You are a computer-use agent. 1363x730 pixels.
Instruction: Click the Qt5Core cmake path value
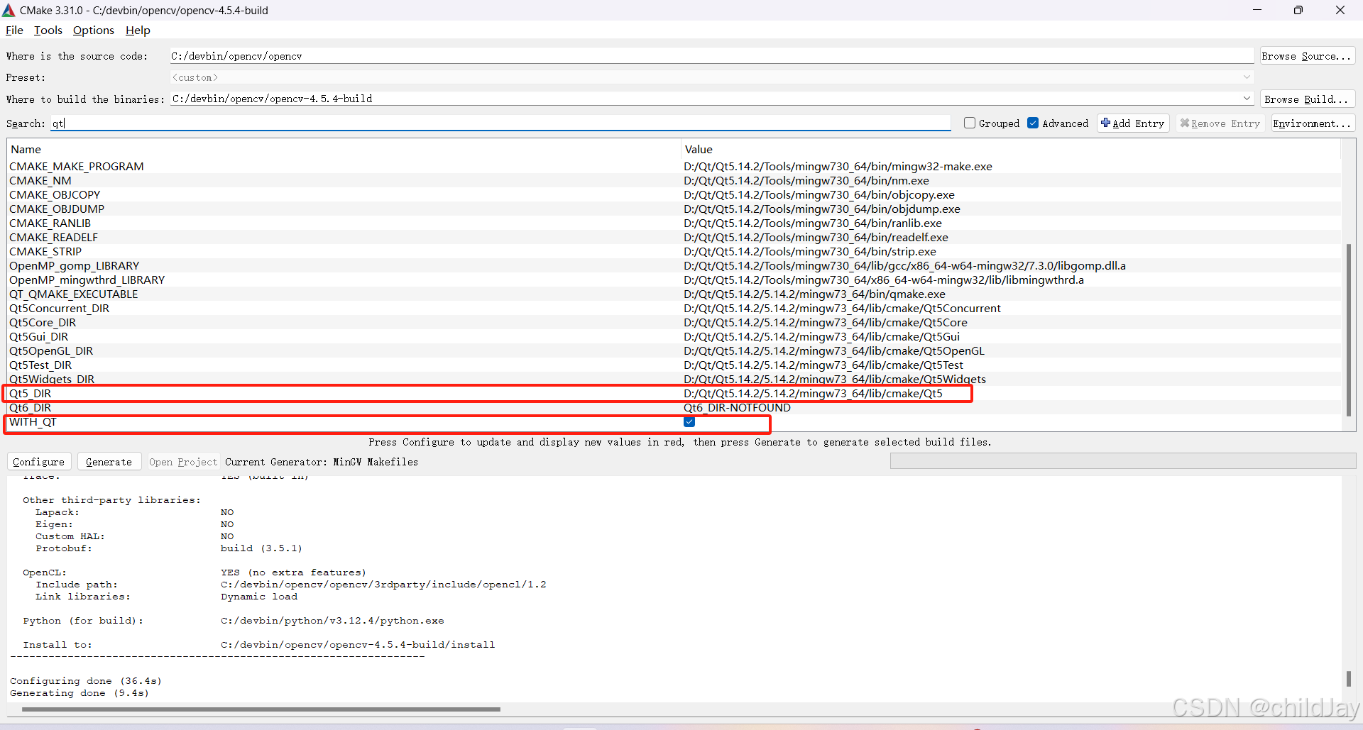pyautogui.click(x=826, y=323)
